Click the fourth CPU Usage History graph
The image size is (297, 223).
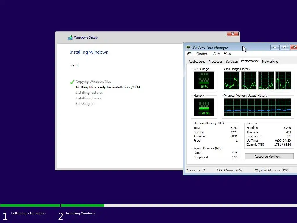pos(283,81)
